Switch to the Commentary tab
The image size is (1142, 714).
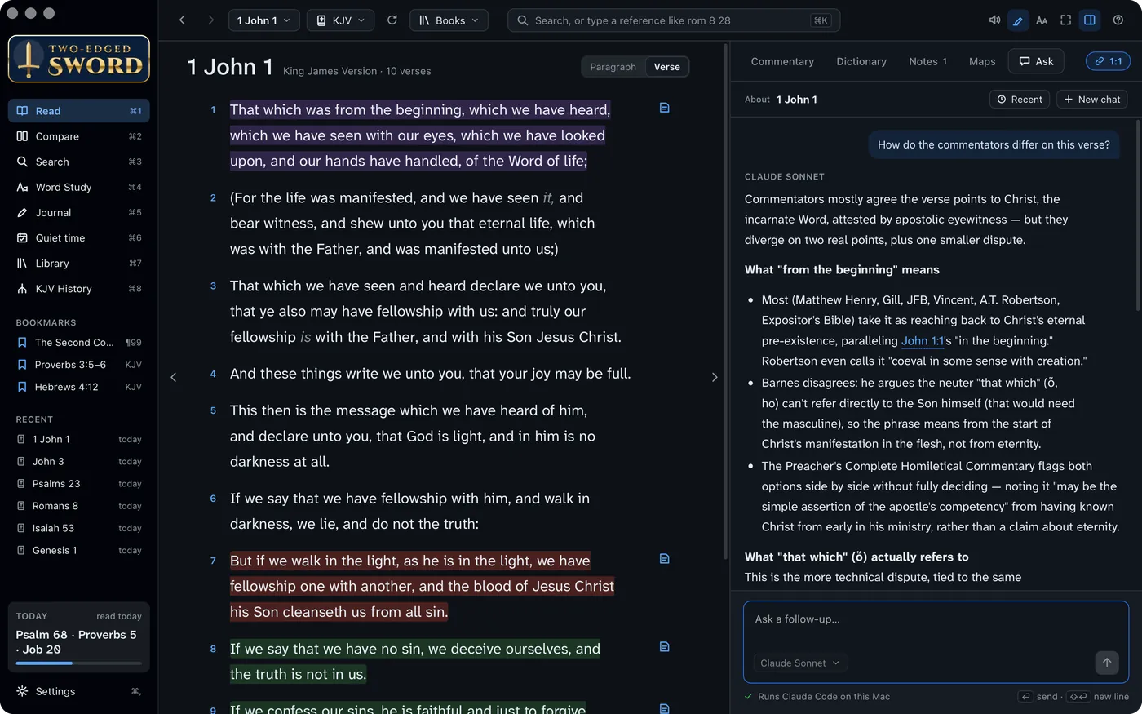click(782, 61)
